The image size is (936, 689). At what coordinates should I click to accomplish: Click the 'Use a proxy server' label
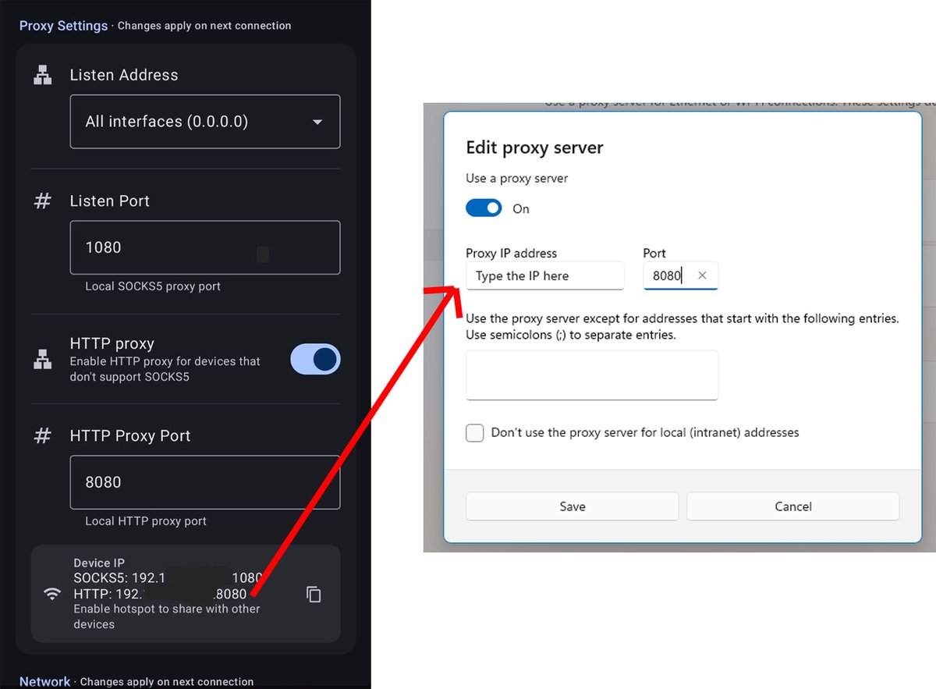(517, 179)
